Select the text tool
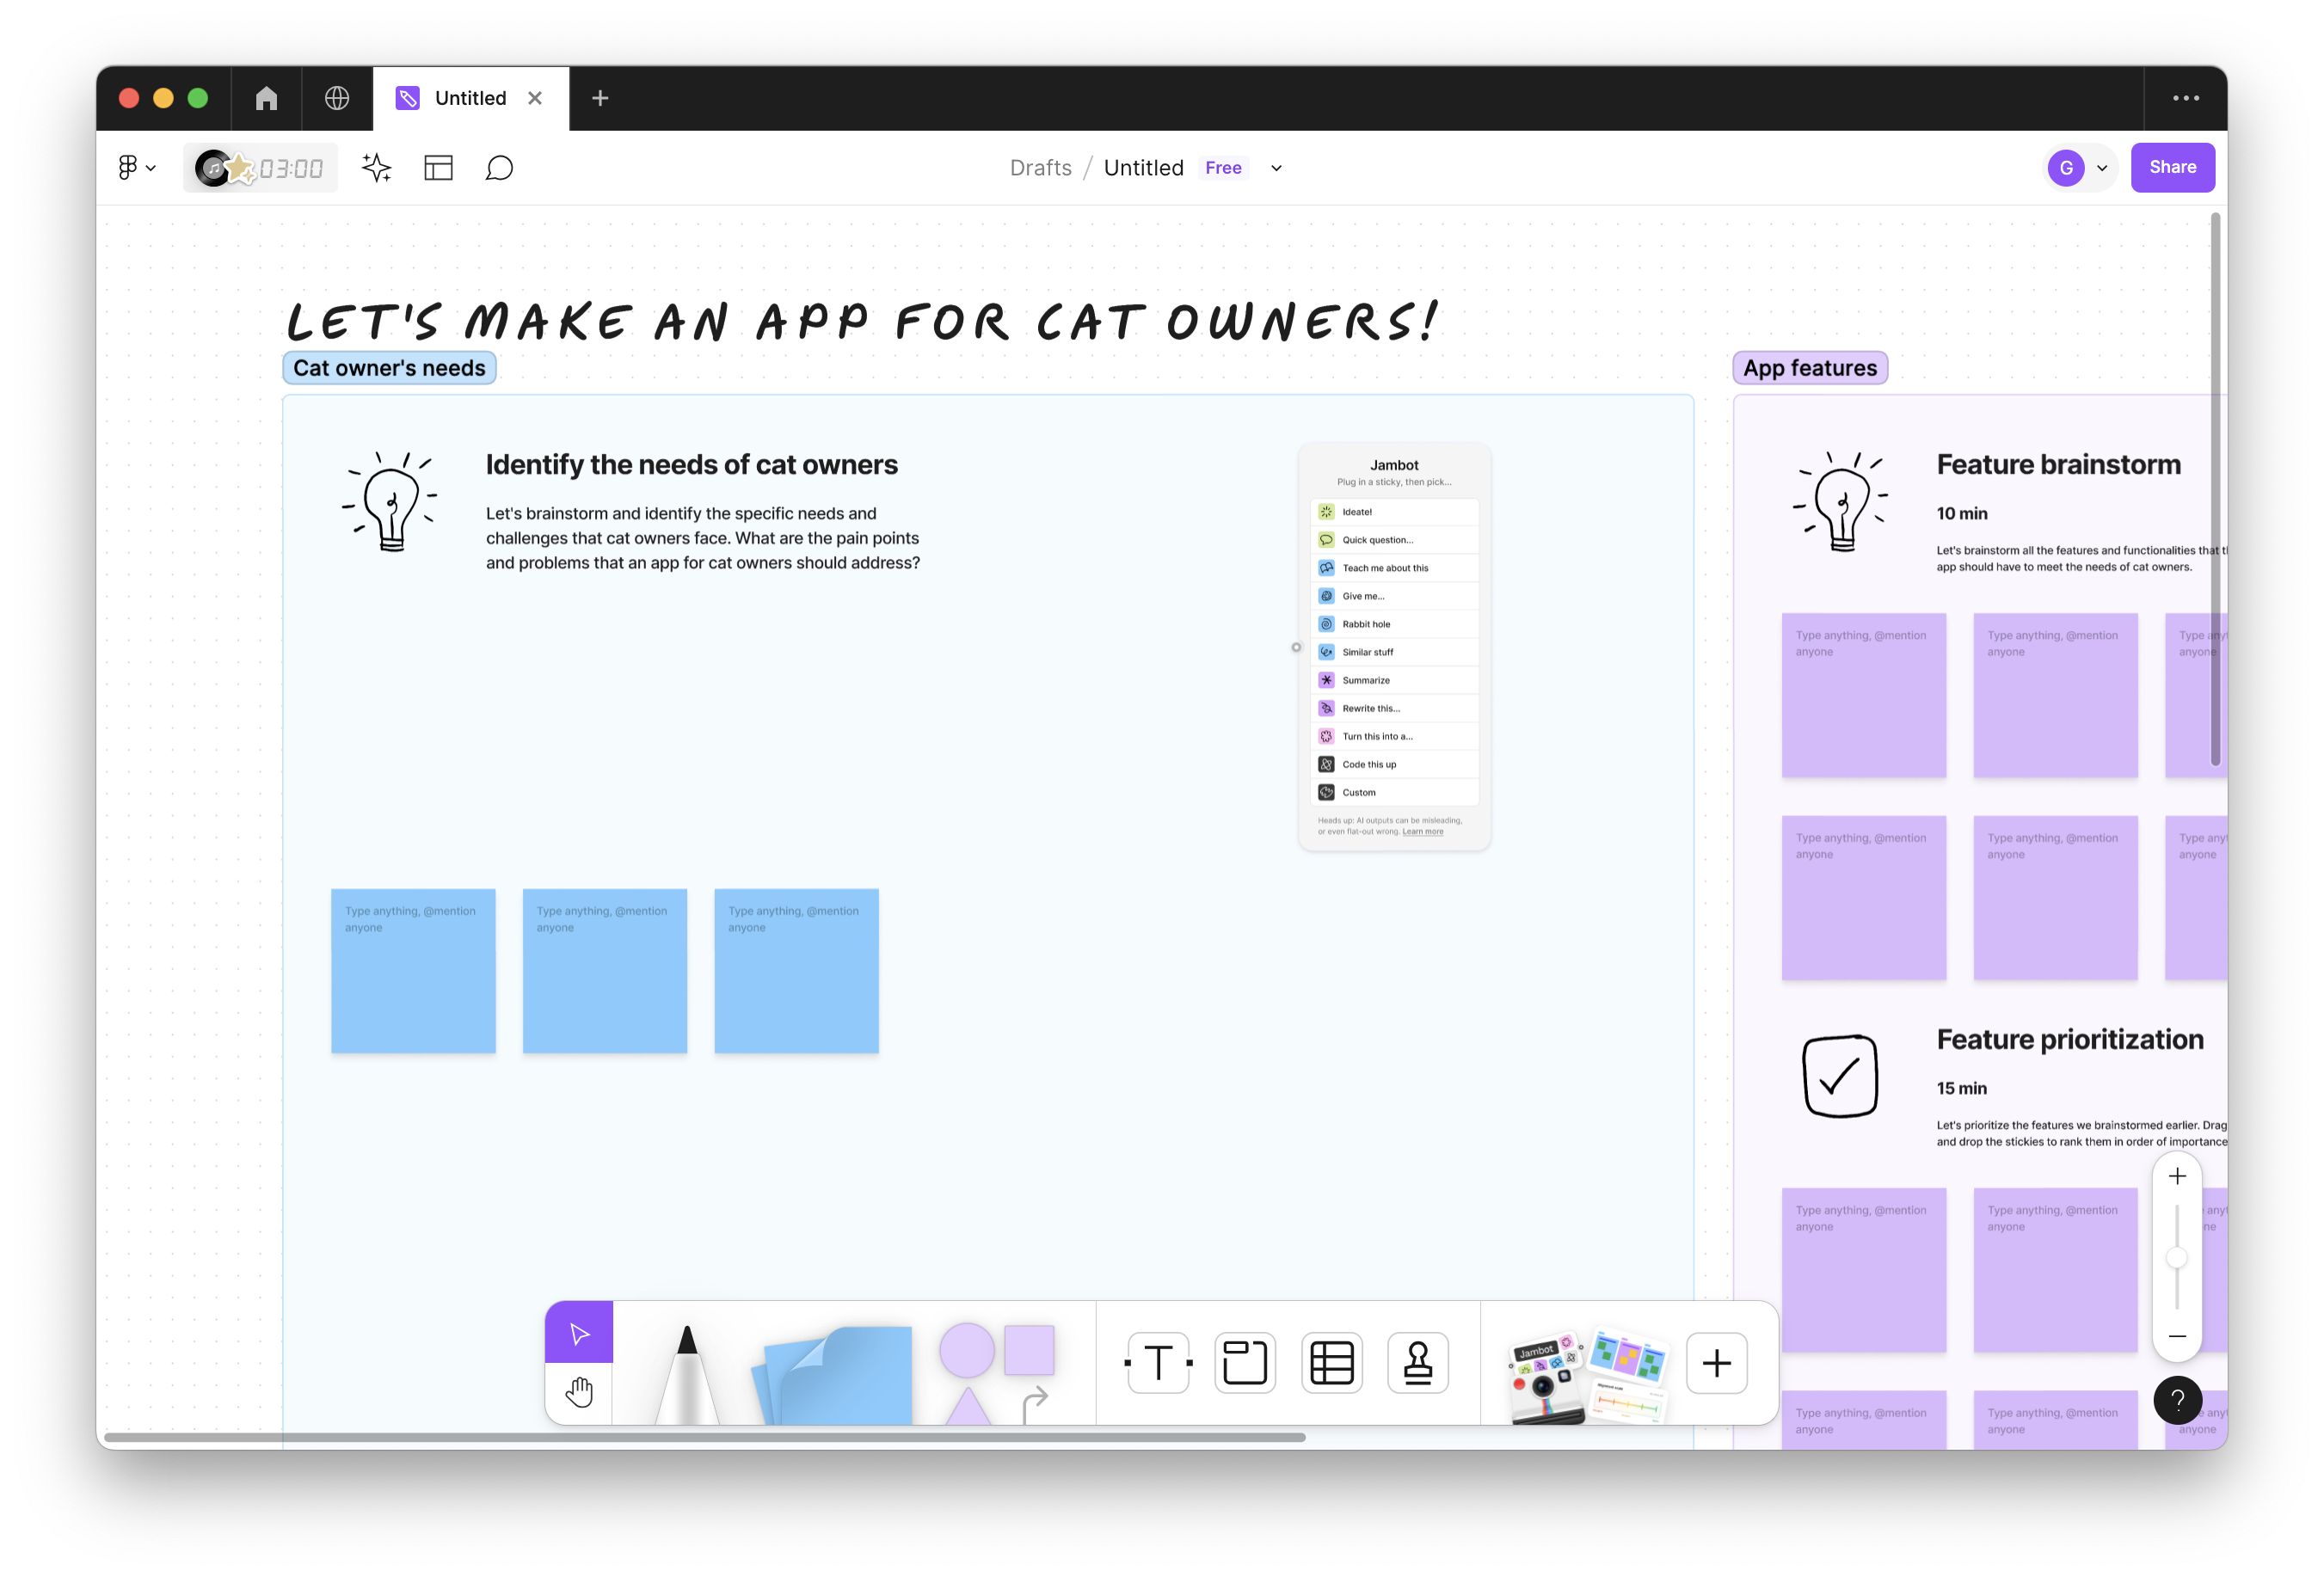 tap(1158, 1362)
